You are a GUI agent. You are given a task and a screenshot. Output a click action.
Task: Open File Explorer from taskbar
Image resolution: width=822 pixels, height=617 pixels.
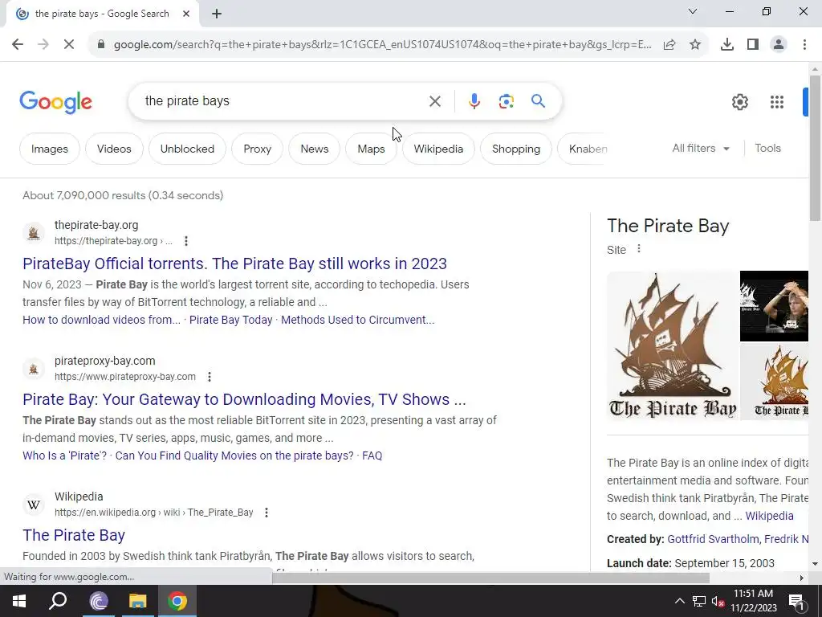[138, 601]
